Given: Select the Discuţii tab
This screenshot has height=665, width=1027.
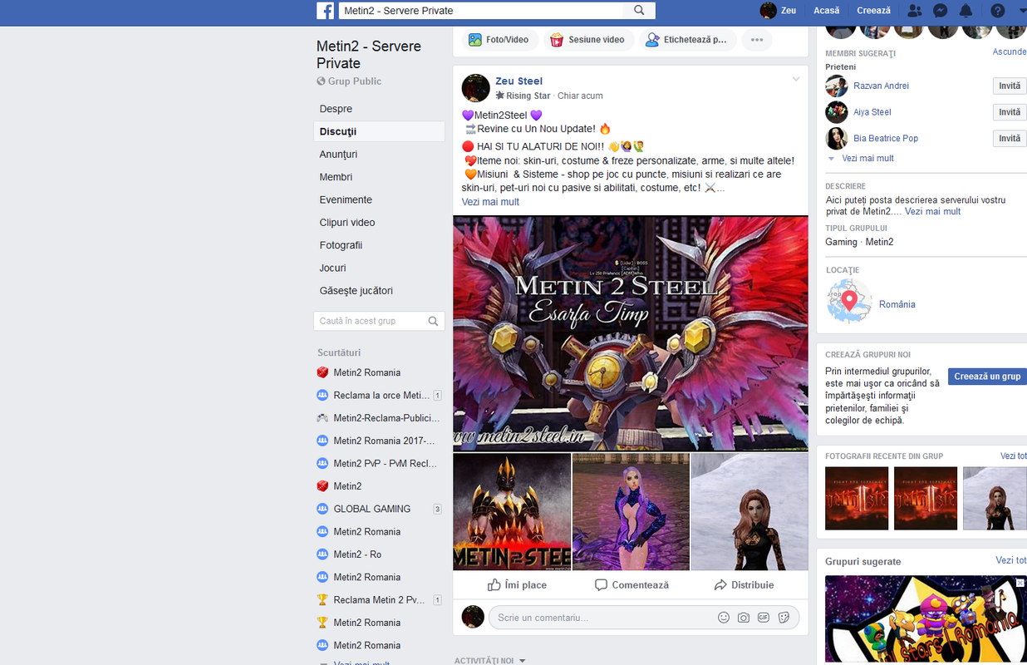Looking at the screenshot, I should point(379,131).
